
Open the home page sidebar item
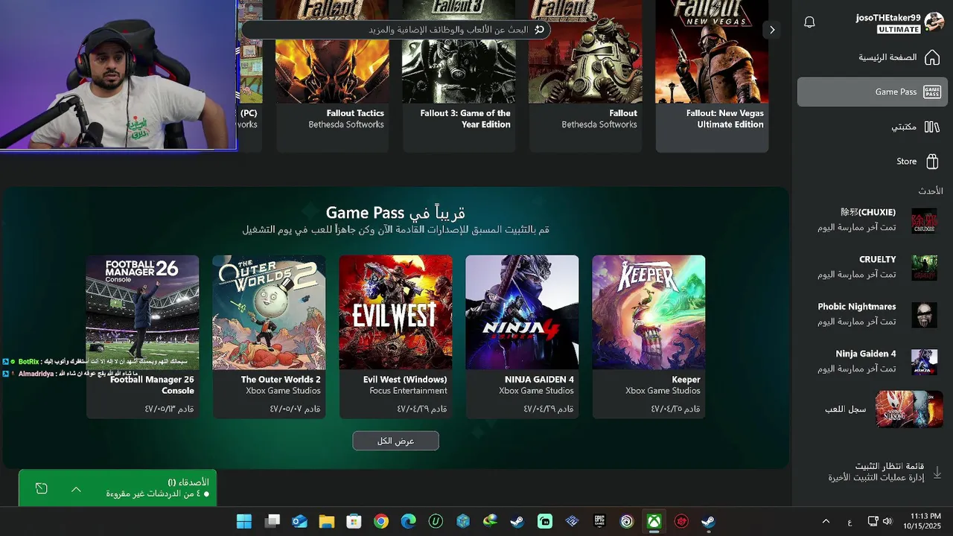(x=873, y=57)
